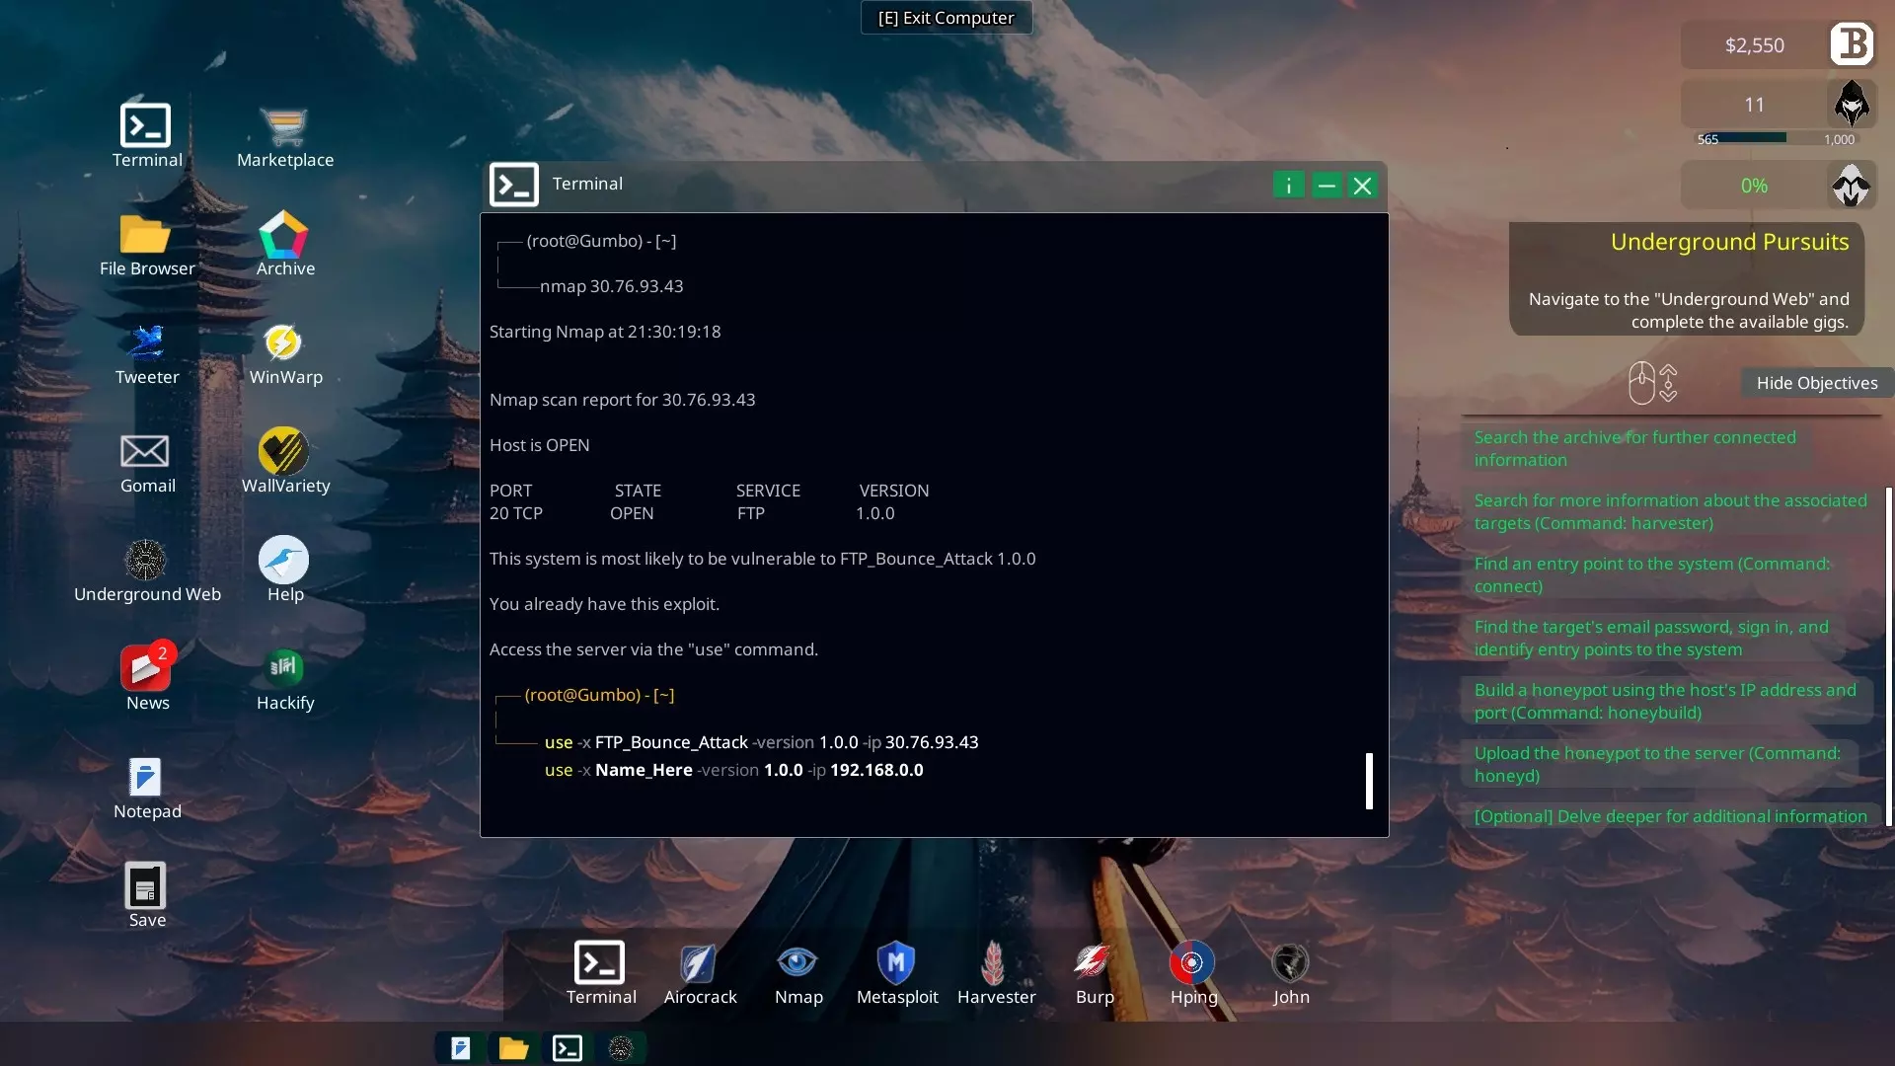
Task: Launch the John password cracker icon
Action: click(1290, 972)
